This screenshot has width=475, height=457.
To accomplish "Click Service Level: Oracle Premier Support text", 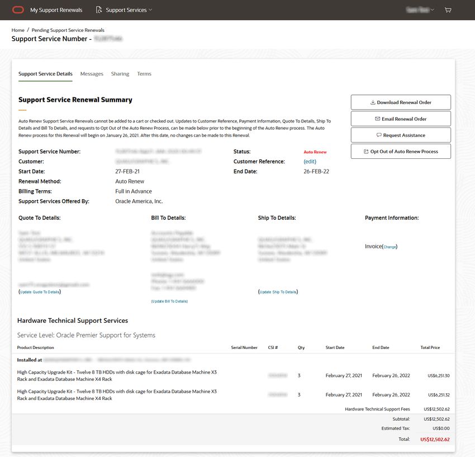I will click(x=86, y=335).
